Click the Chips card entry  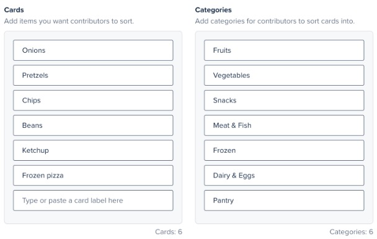click(93, 101)
